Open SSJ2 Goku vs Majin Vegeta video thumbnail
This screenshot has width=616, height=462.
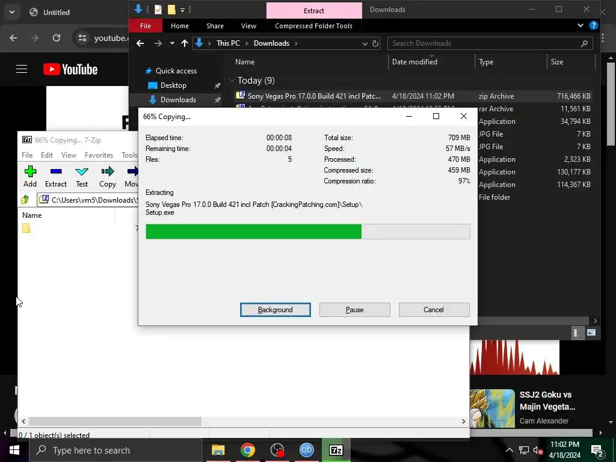tap(492, 408)
